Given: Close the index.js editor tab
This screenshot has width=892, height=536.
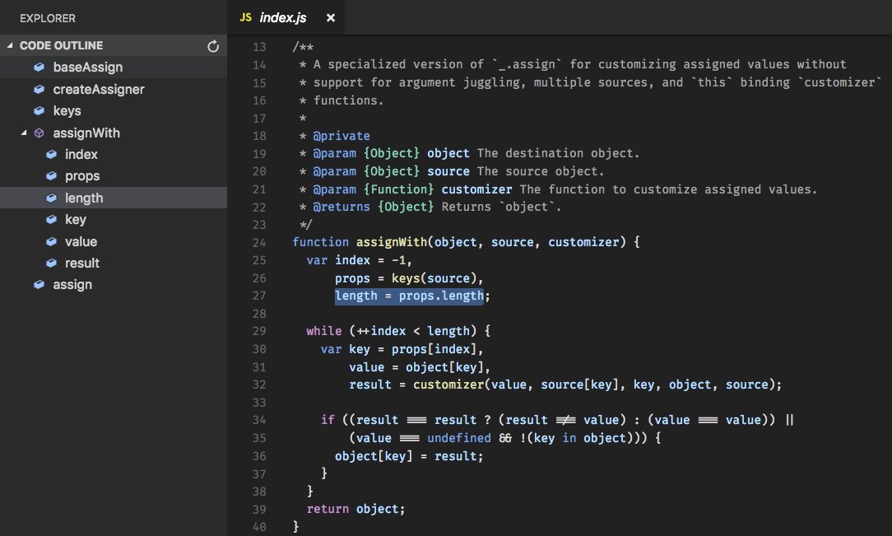Looking at the screenshot, I should (331, 17).
